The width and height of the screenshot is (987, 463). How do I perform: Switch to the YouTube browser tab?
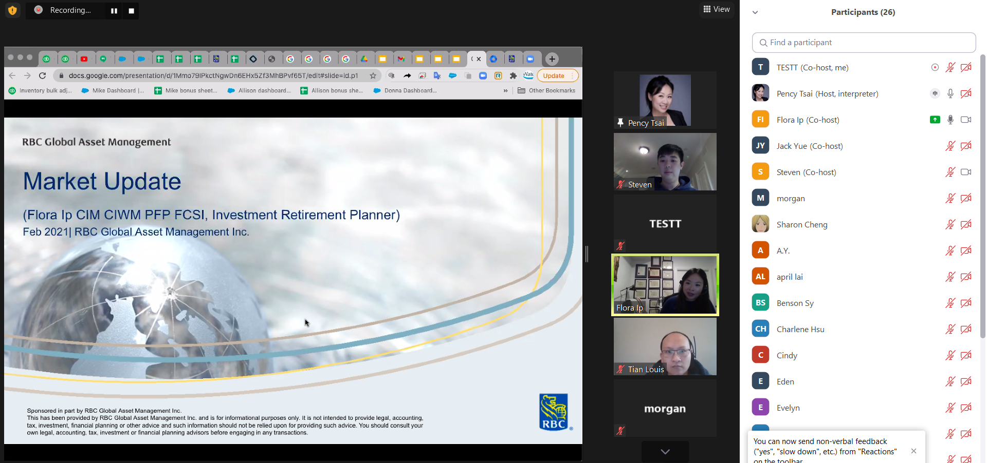[84, 59]
